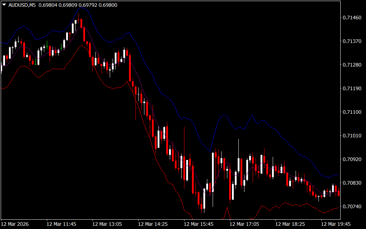The height and width of the screenshot is (229, 366).
Task: Click the 0.71280 price scale label
Action: [x=351, y=65]
